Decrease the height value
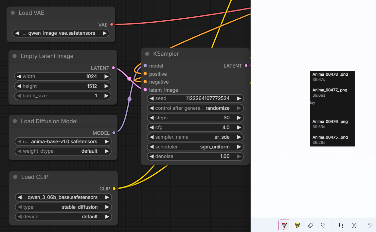 tap(19, 86)
